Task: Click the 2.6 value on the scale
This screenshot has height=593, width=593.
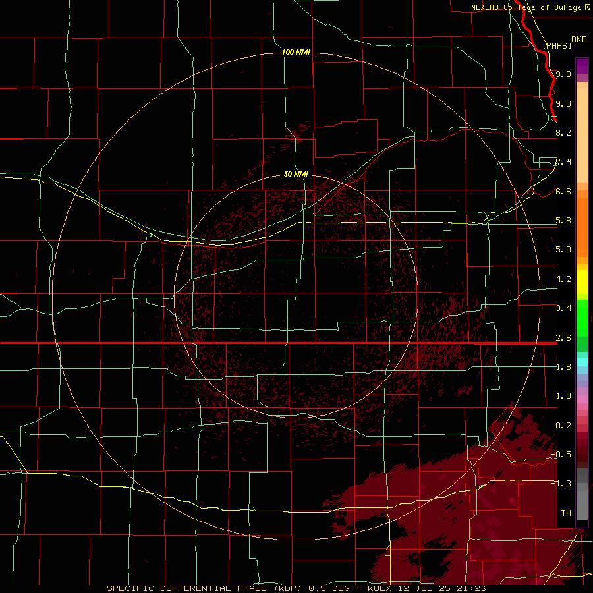Action: pyautogui.click(x=563, y=338)
